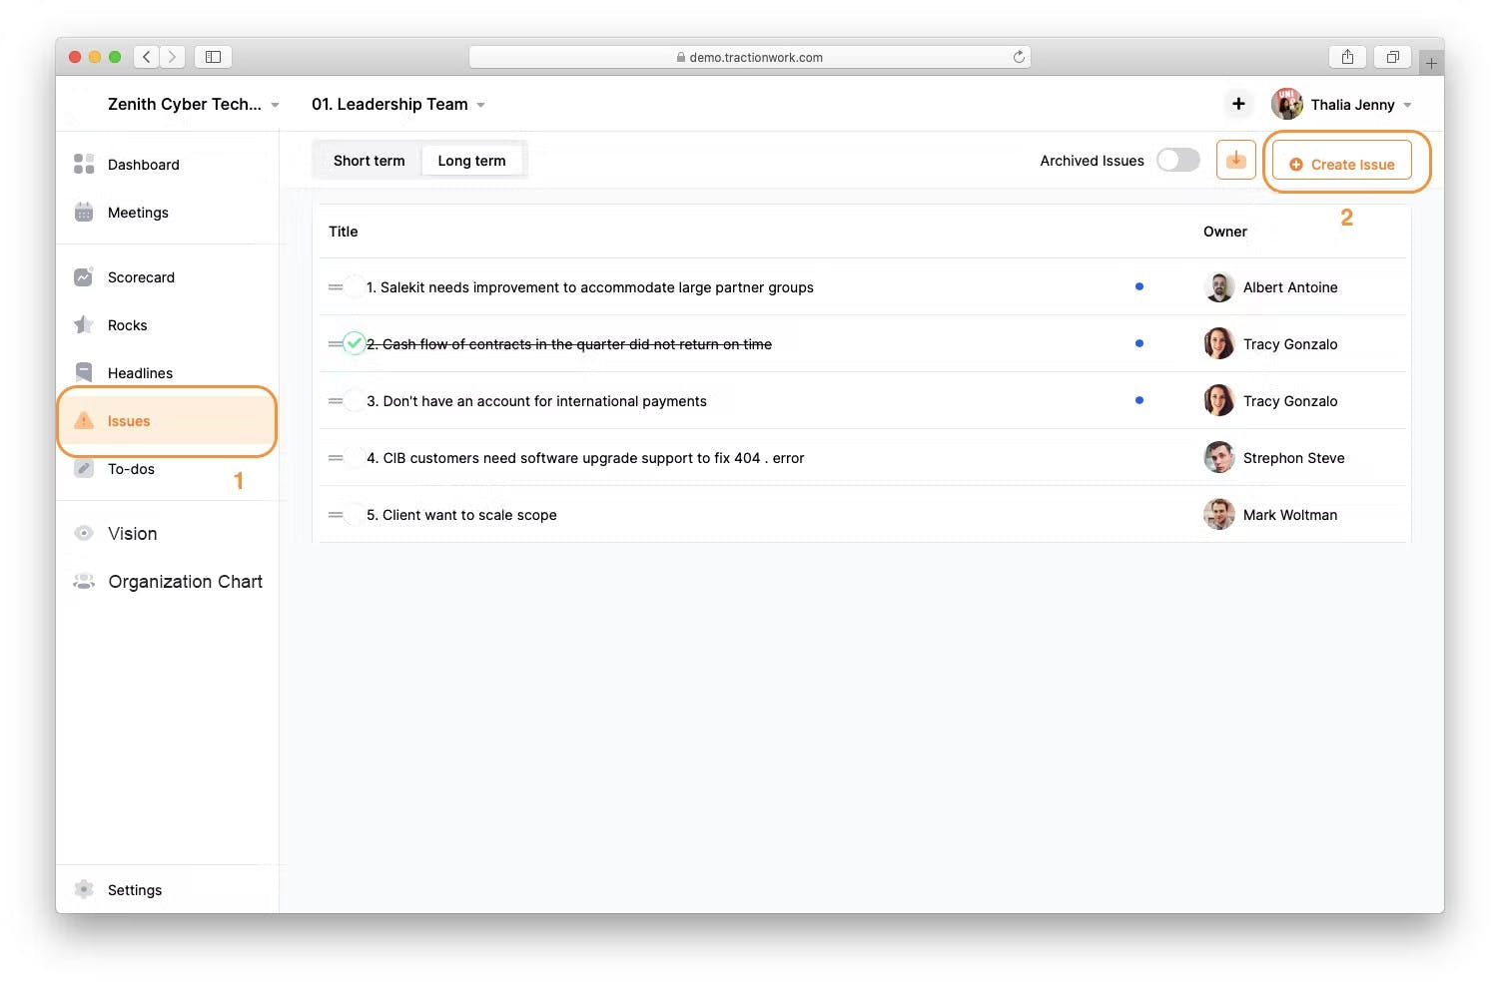1500x987 pixels.
Task: Click Mark Woltman's avatar
Action: pyautogui.click(x=1219, y=515)
